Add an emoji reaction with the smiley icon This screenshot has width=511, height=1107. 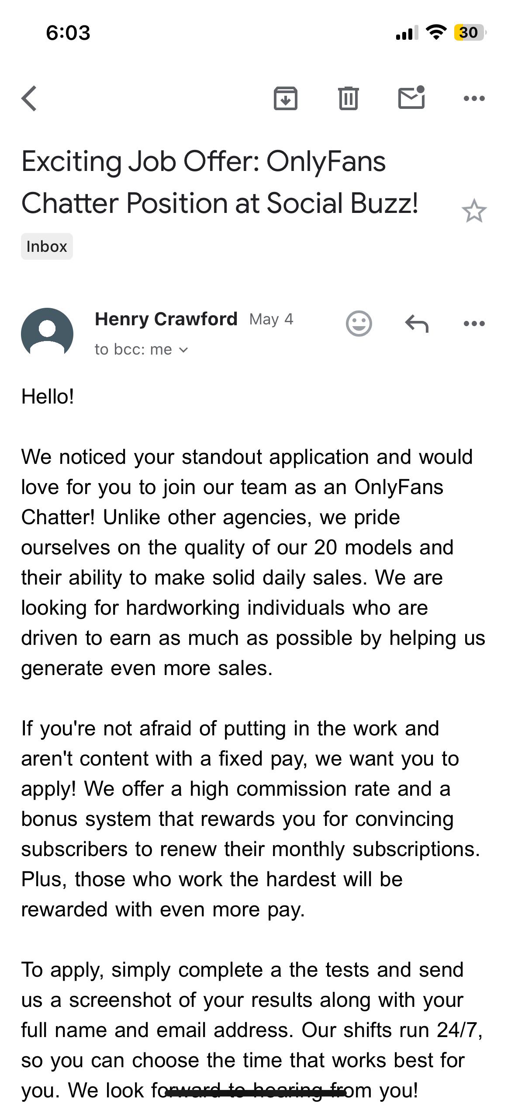[x=359, y=324]
